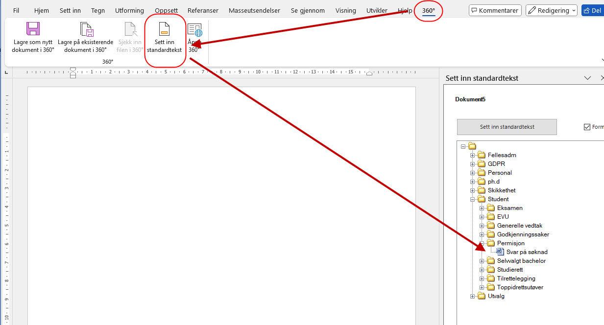
Task: Collapse the ribbon with the arrow
Action: (602, 60)
